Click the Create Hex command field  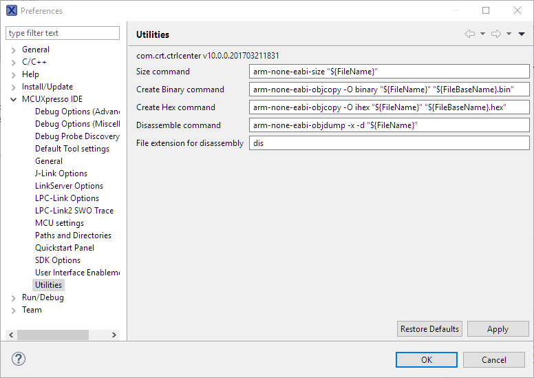click(x=389, y=107)
